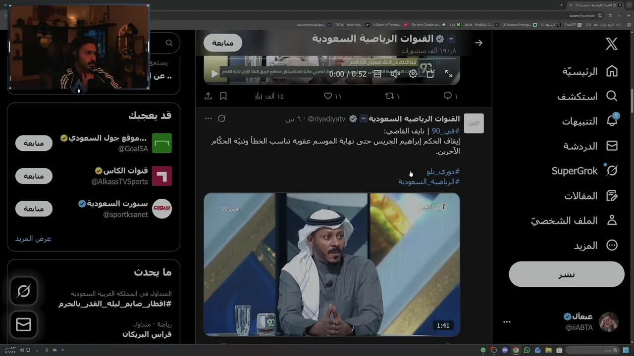Go back using the profile header arrow
The image size is (634, 356).
pyautogui.click(x=478, y=43)
